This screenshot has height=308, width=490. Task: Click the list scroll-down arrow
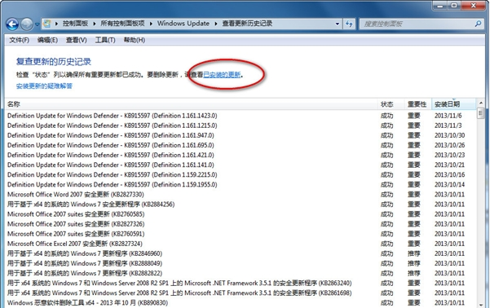click(x=481, y=305)
